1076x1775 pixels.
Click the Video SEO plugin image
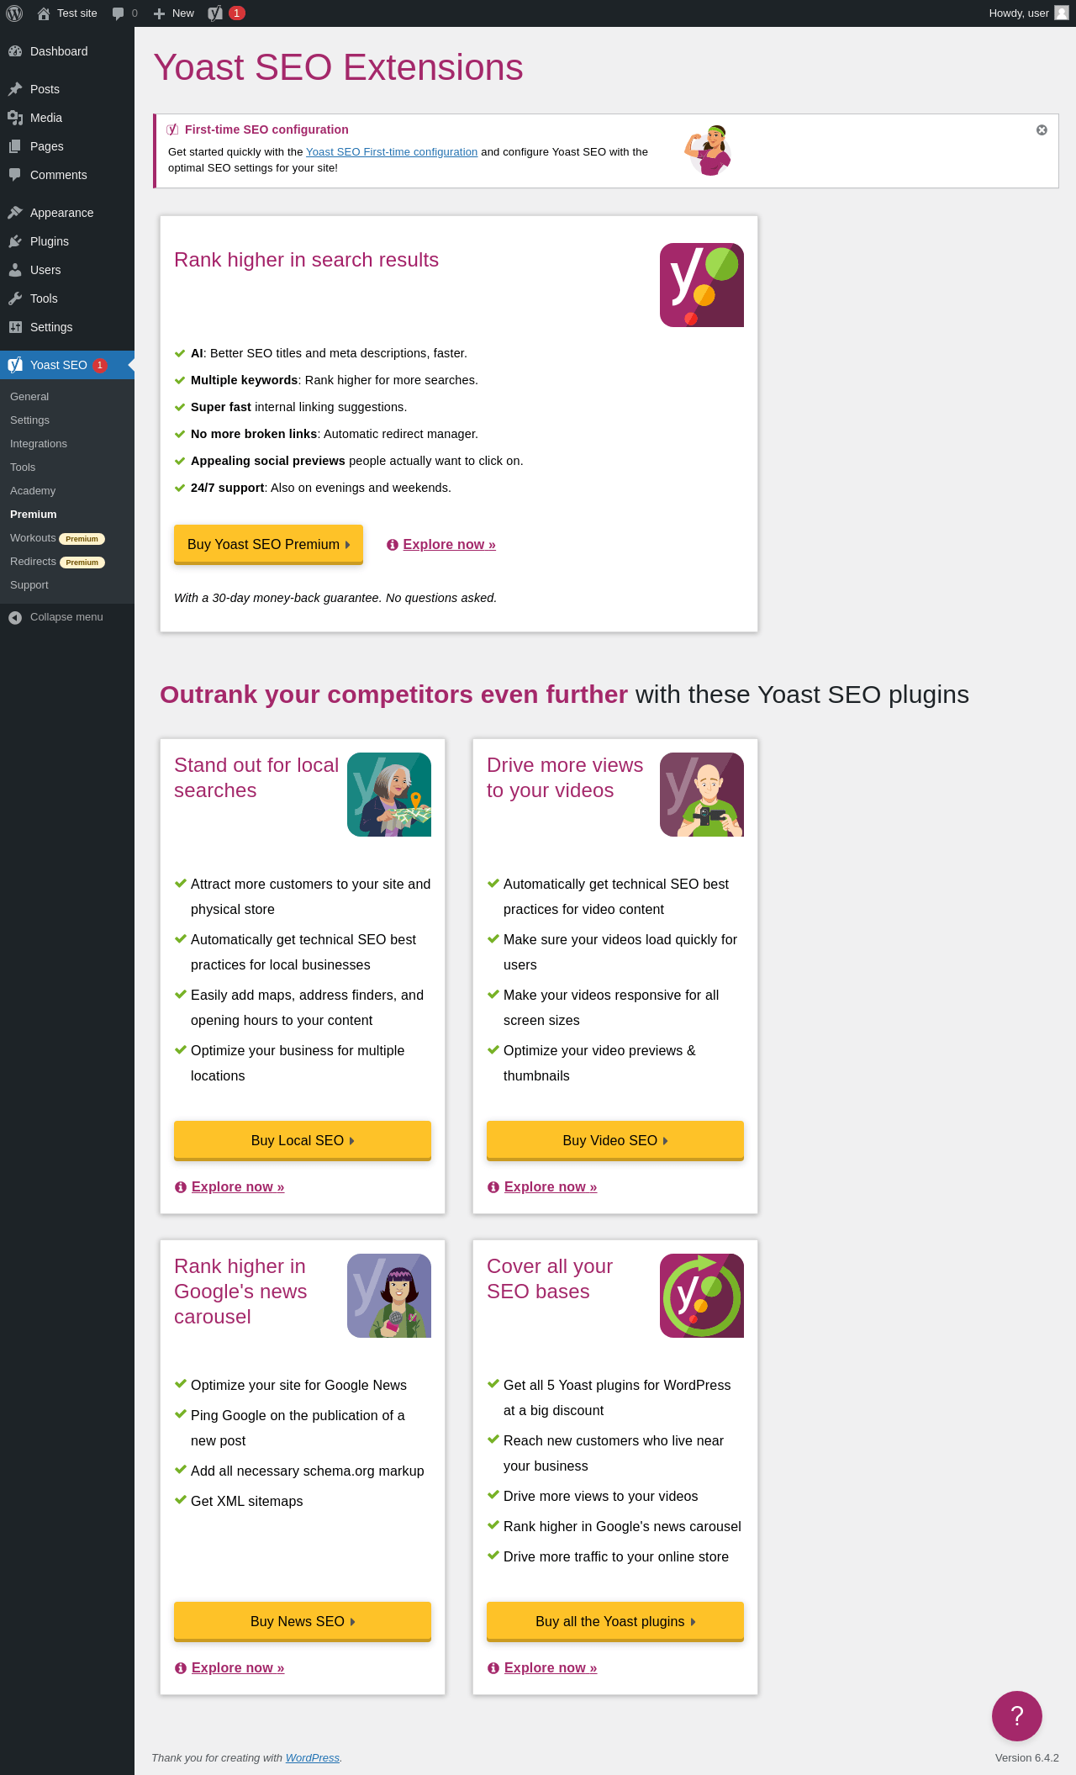click(702, 795)
